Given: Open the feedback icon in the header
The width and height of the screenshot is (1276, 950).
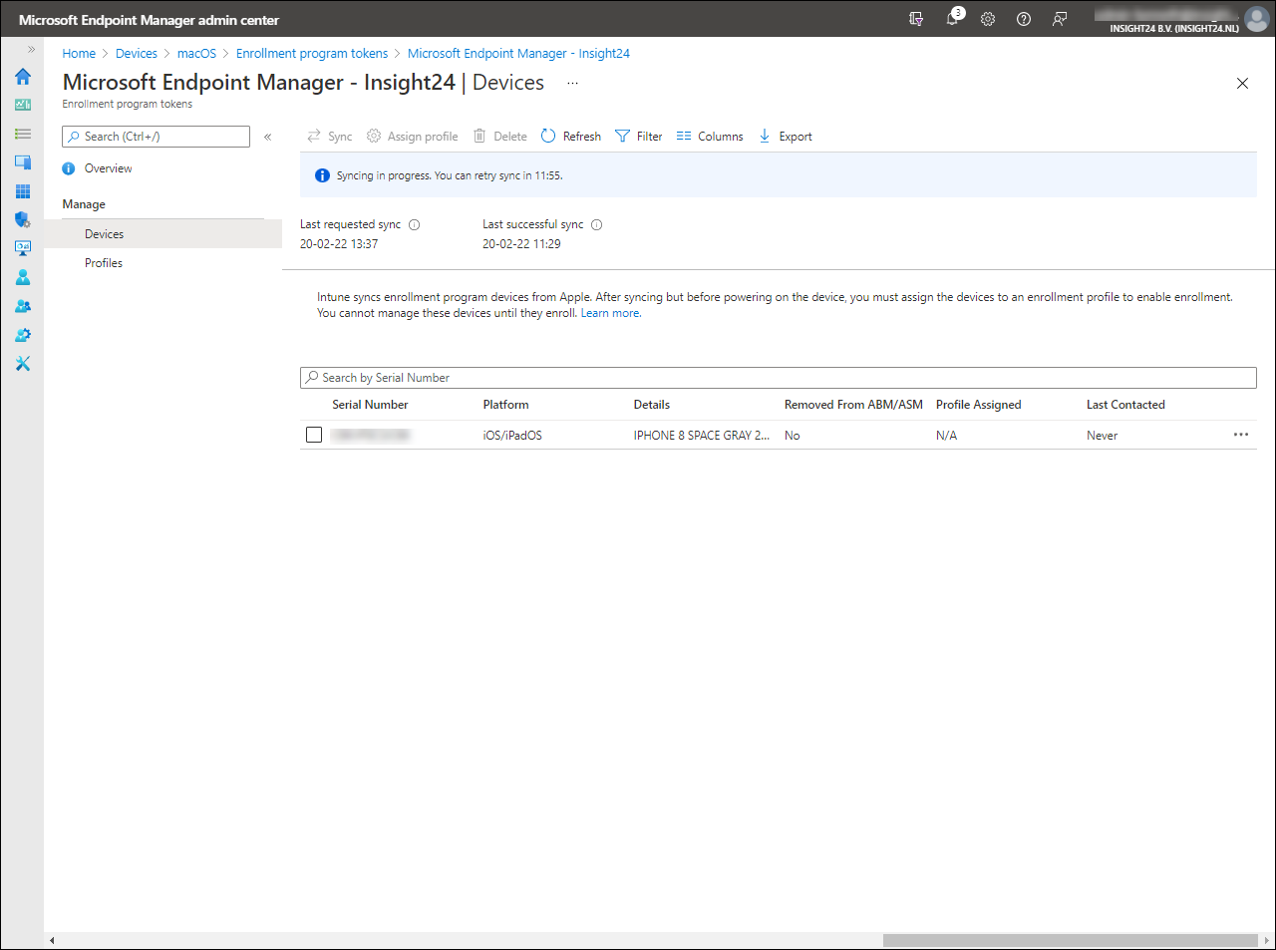Looking at the screenshot, I should (x=1060, y=19).
